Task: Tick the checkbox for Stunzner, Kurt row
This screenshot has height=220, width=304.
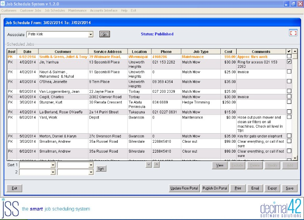Action: coord(289,102)
